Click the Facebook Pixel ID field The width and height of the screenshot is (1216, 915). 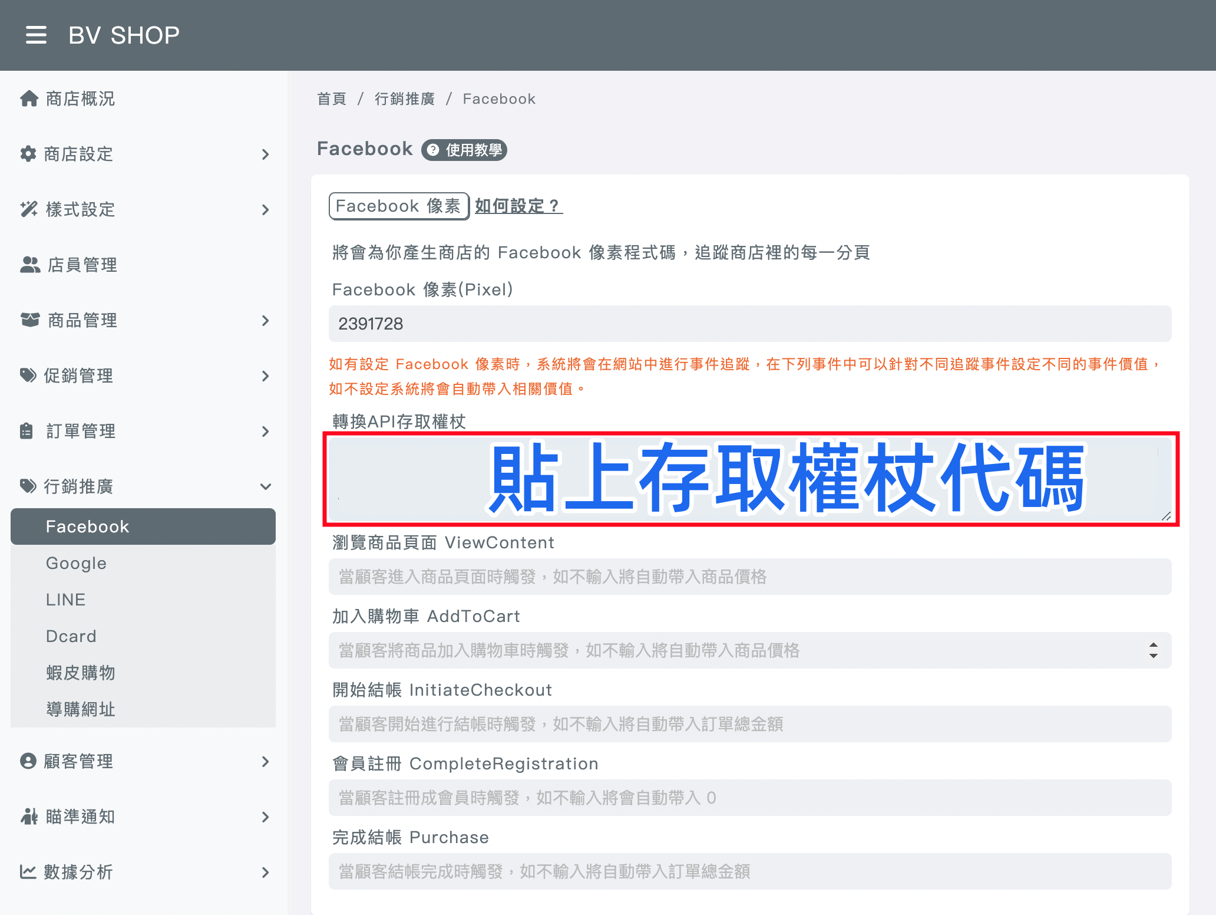[x=750, y=324]
